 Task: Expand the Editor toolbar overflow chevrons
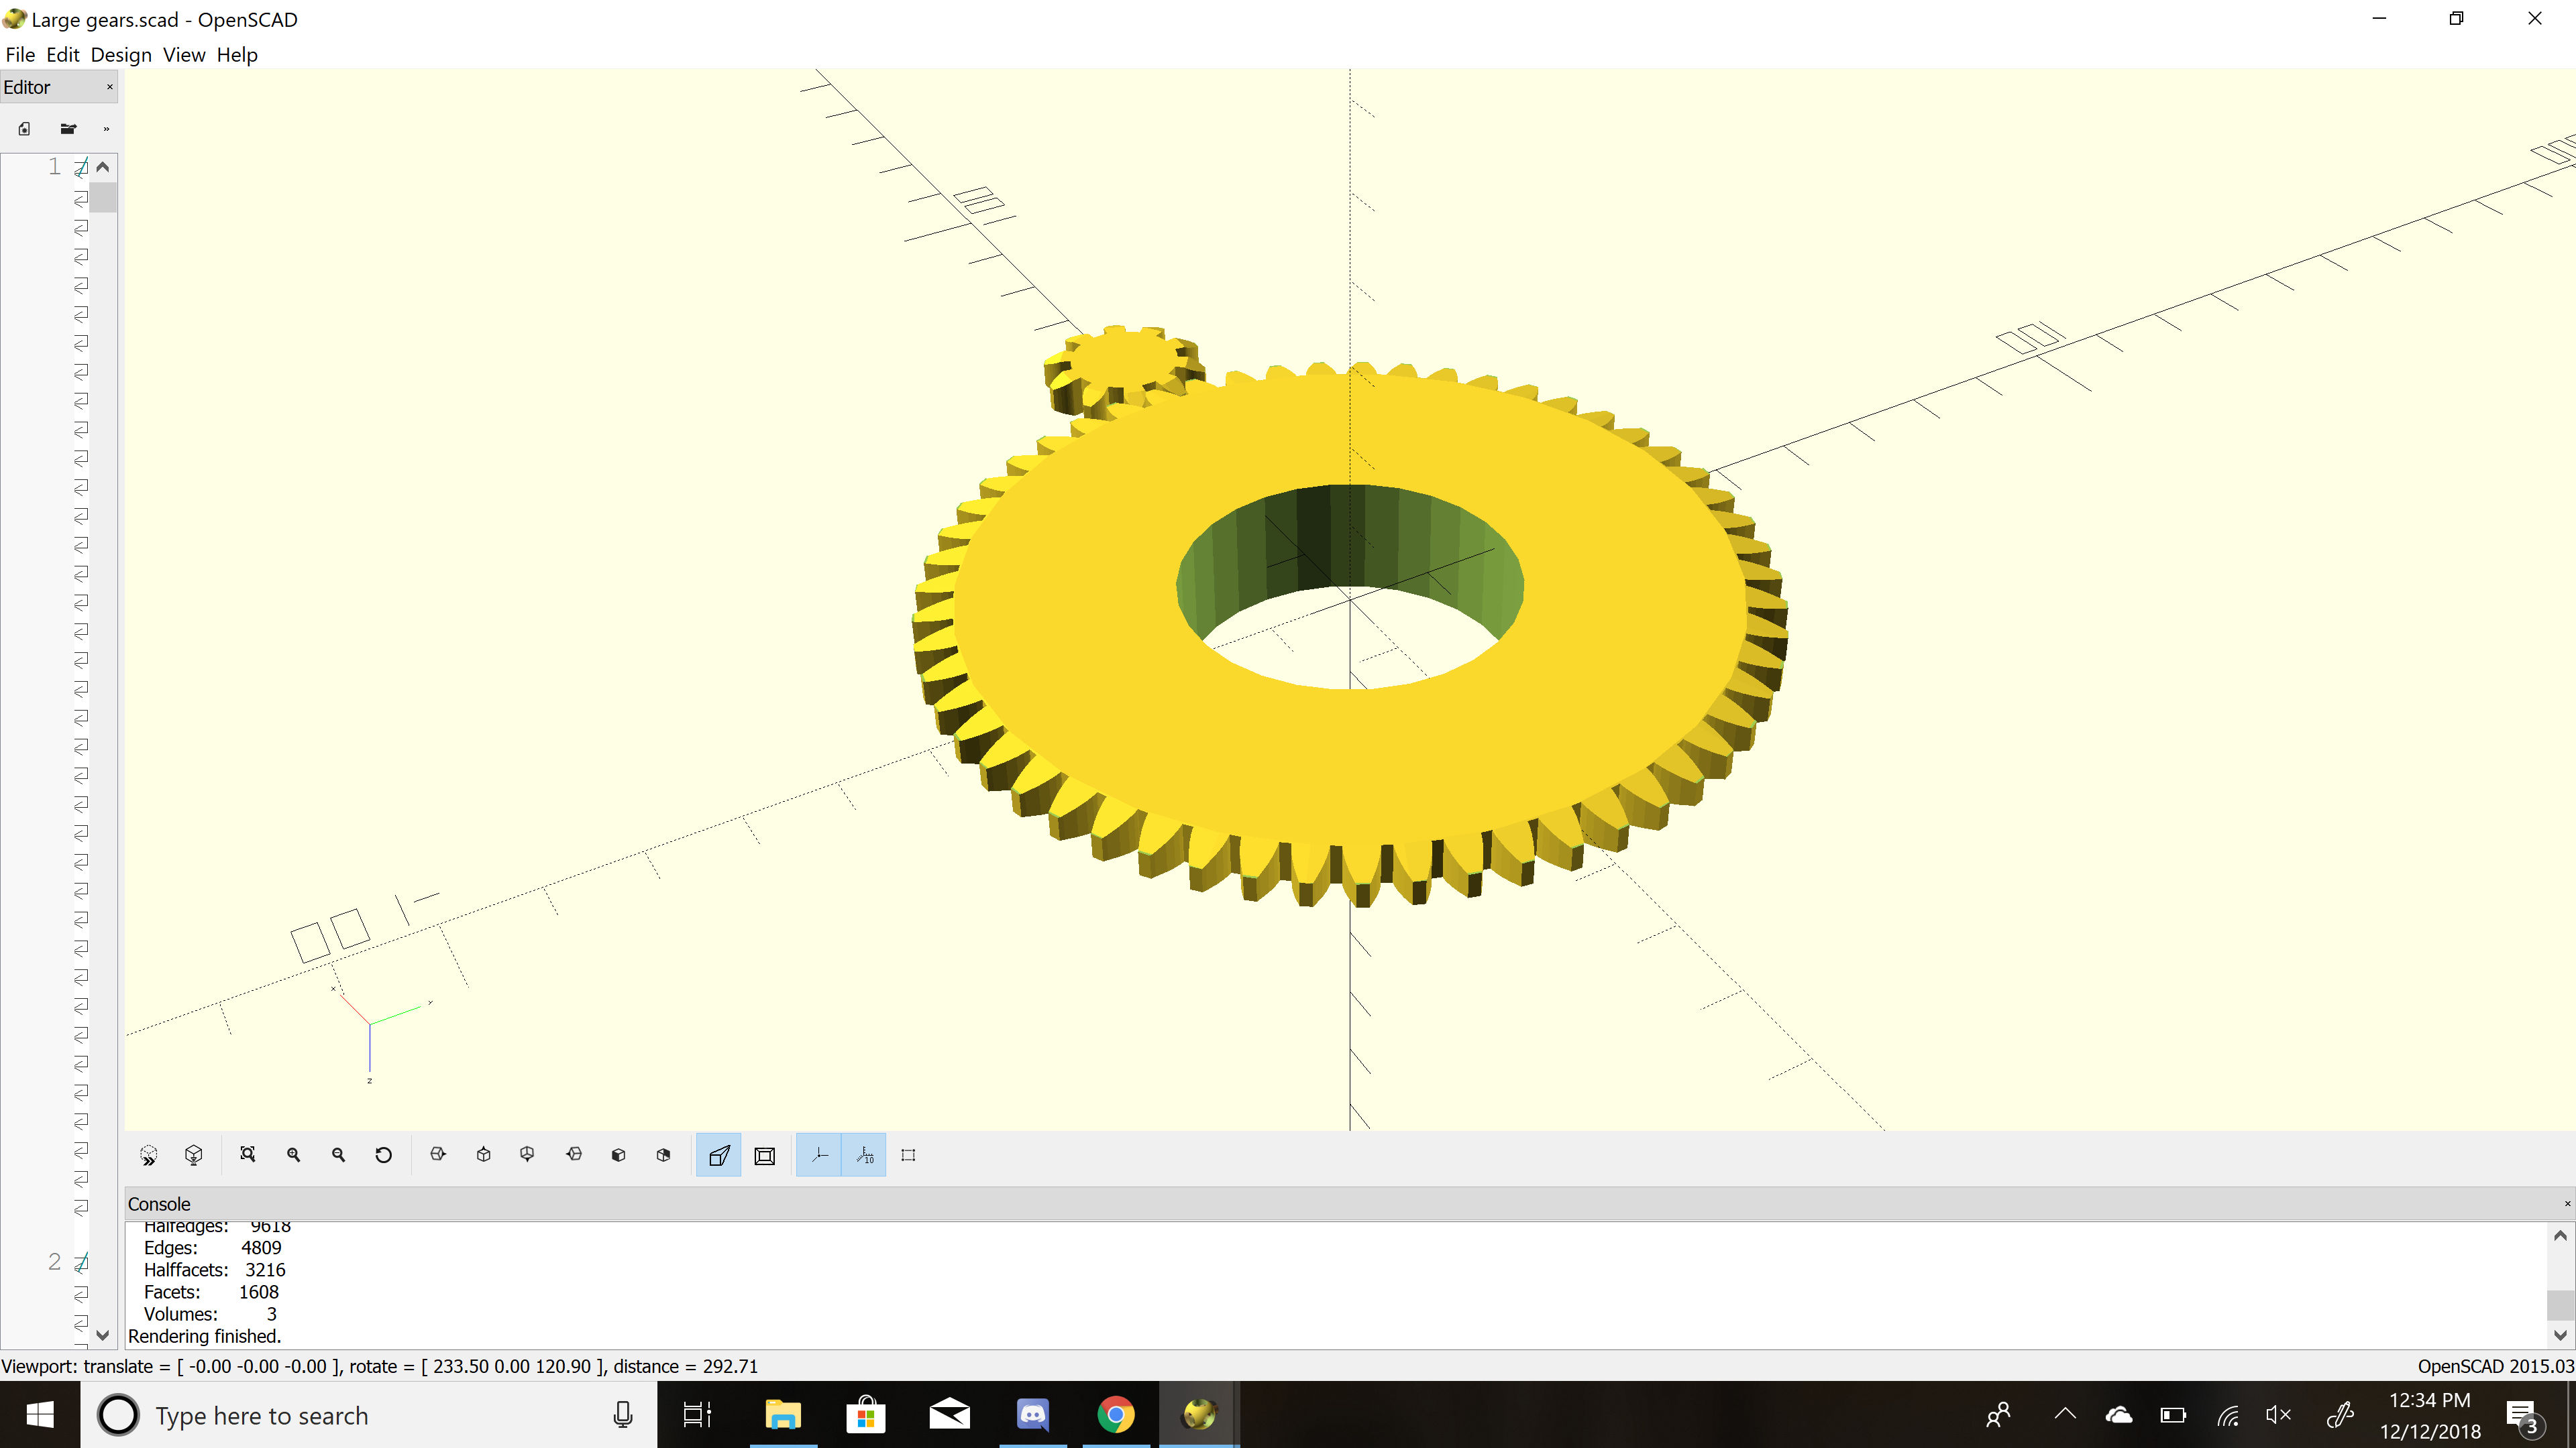(106, 129)
